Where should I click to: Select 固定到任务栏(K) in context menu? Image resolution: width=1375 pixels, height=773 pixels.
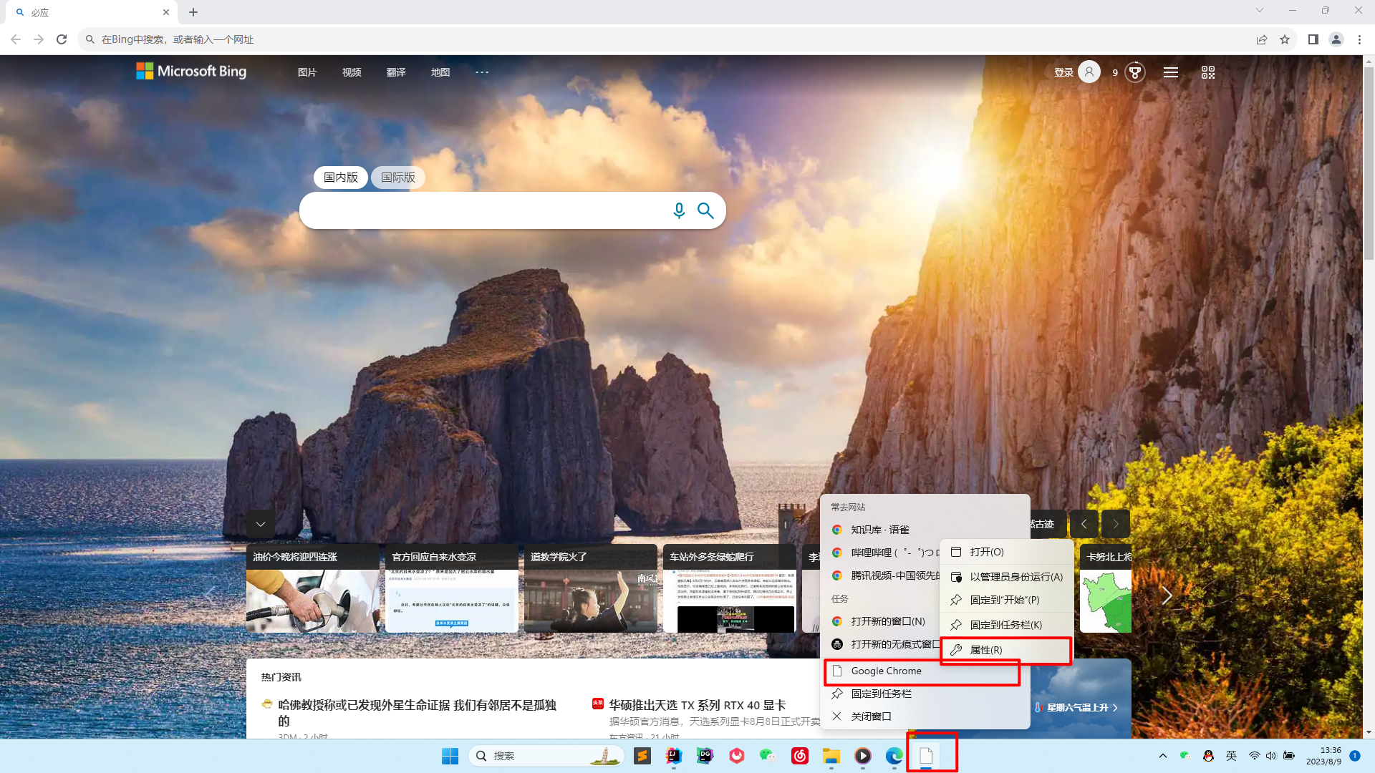click(x=1006, y=625)
